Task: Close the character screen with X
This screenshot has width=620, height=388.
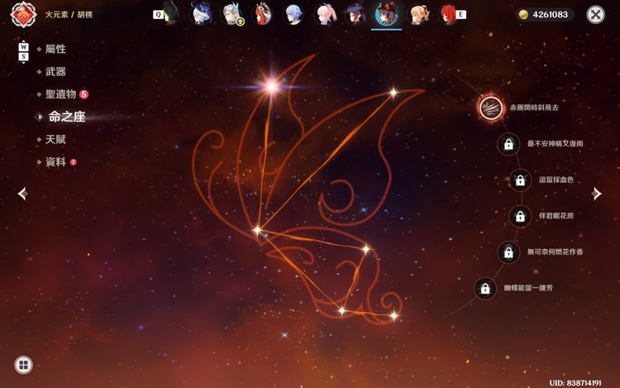Action: click(x=595, y=15)
